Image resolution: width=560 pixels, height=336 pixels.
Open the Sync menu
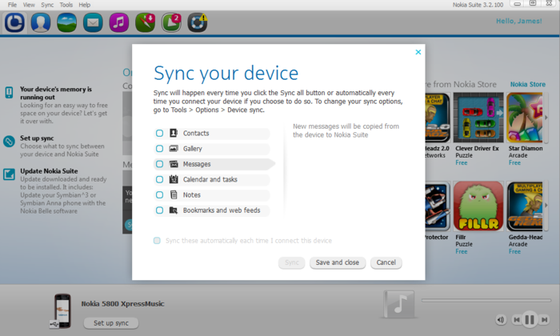pyautogui.click(x=47, y=5)
